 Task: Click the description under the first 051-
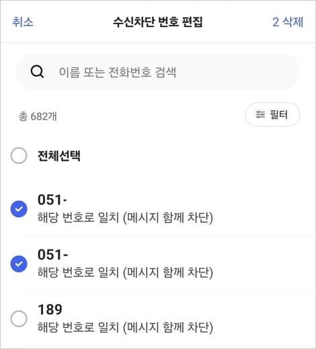[125, 217]
